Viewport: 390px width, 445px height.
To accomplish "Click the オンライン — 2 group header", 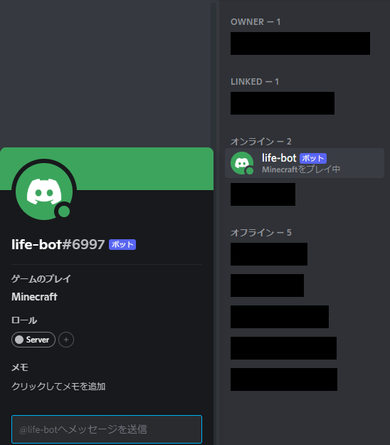I will [x=261, y=142].
